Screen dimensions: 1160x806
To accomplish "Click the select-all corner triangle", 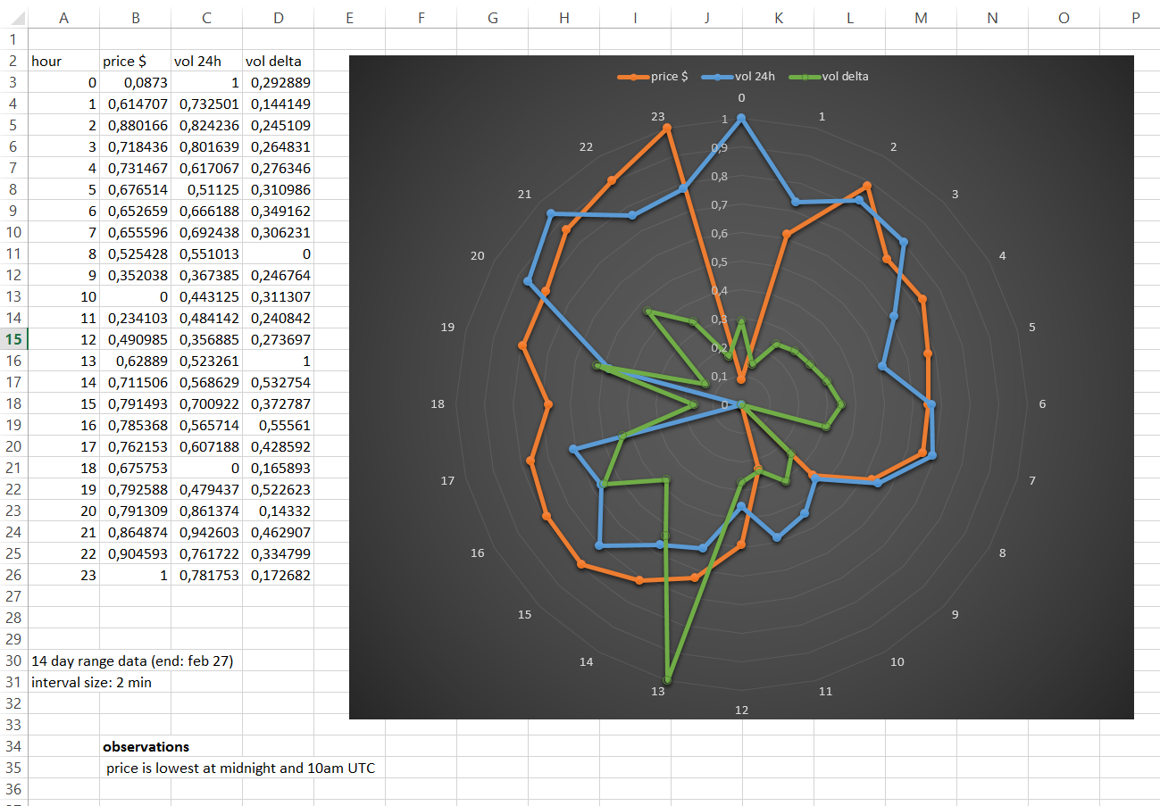I will coord(13,17).
